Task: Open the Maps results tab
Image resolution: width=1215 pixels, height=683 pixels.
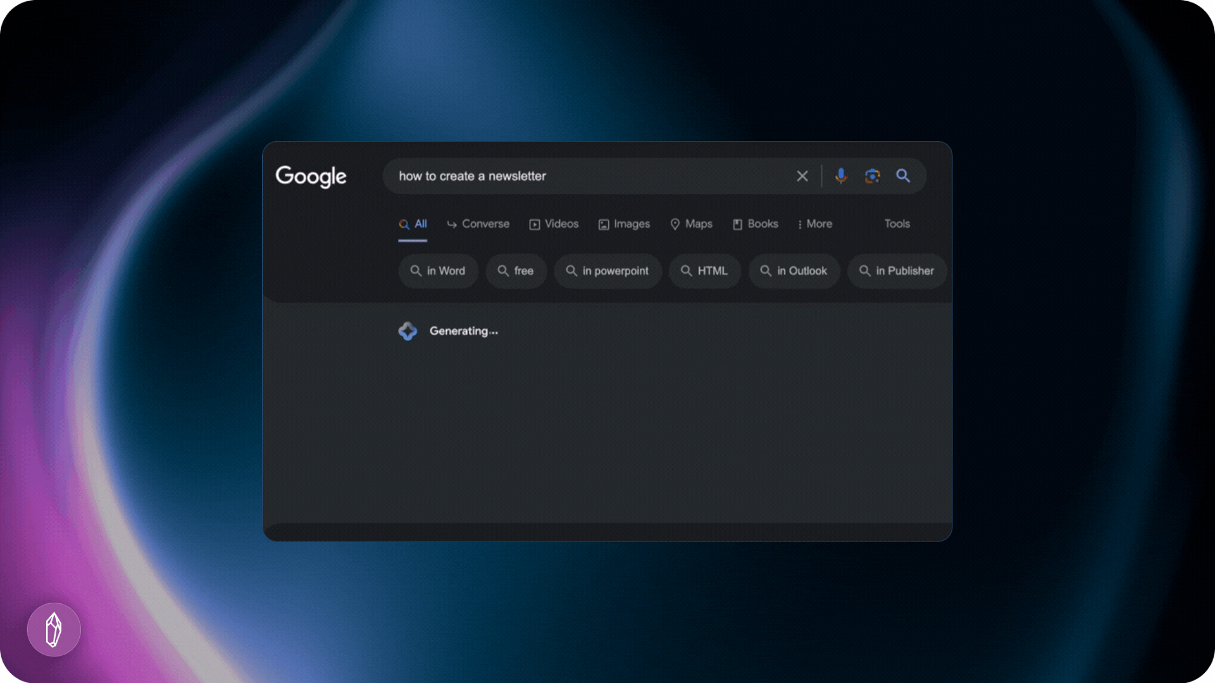Action: pos(691,224)
